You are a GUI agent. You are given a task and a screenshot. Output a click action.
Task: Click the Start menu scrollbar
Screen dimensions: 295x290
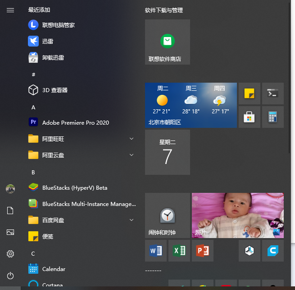pyautogui.click(x=289, y=77)
